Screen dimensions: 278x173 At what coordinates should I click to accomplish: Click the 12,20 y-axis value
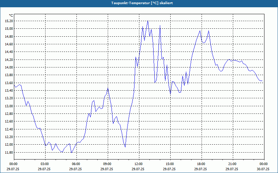9,137
